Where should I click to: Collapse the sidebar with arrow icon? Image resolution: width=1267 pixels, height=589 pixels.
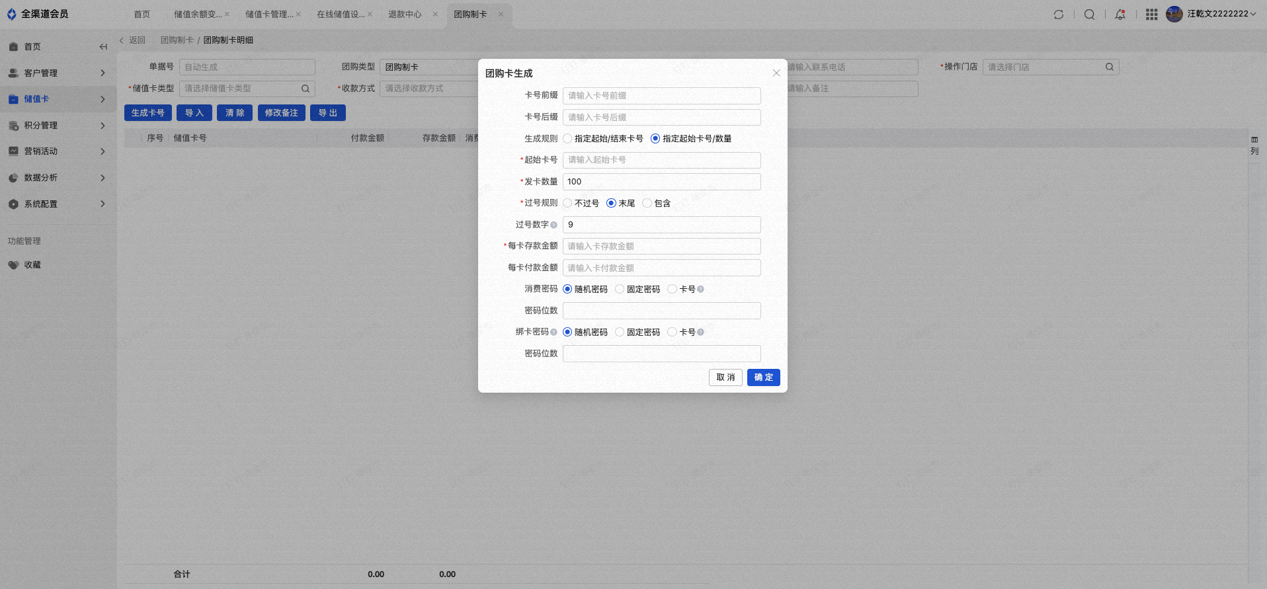[x=103, y=46]
